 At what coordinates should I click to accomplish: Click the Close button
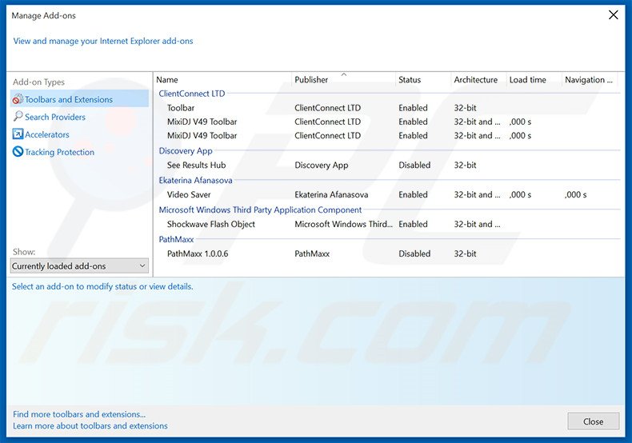[593, 421]
